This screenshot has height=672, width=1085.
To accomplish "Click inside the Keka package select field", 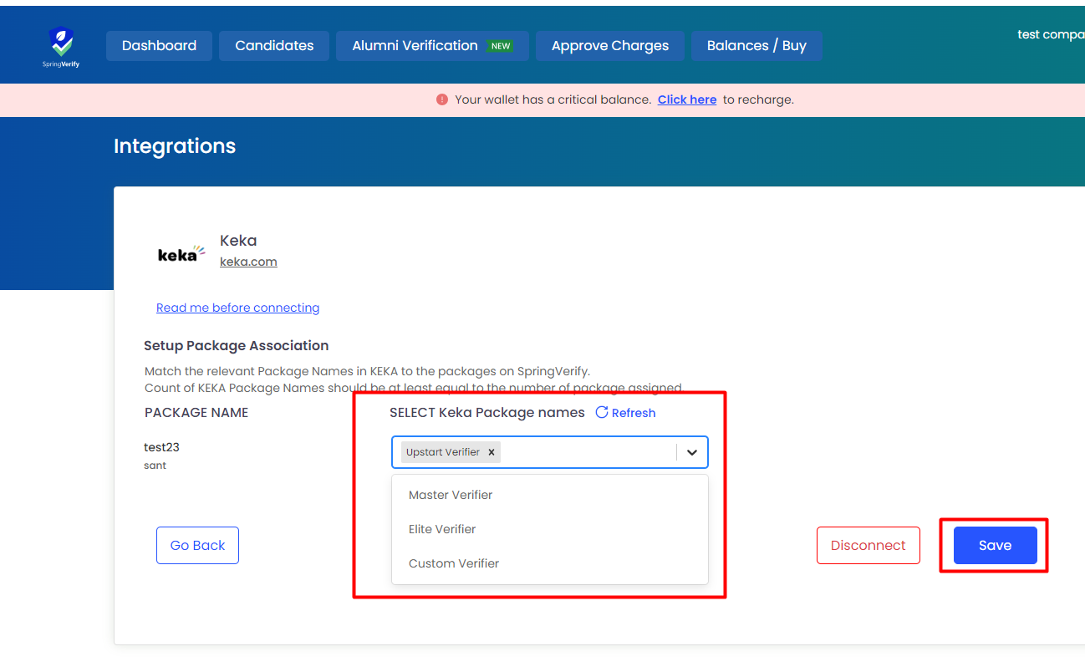I will (x=549, y=452).
